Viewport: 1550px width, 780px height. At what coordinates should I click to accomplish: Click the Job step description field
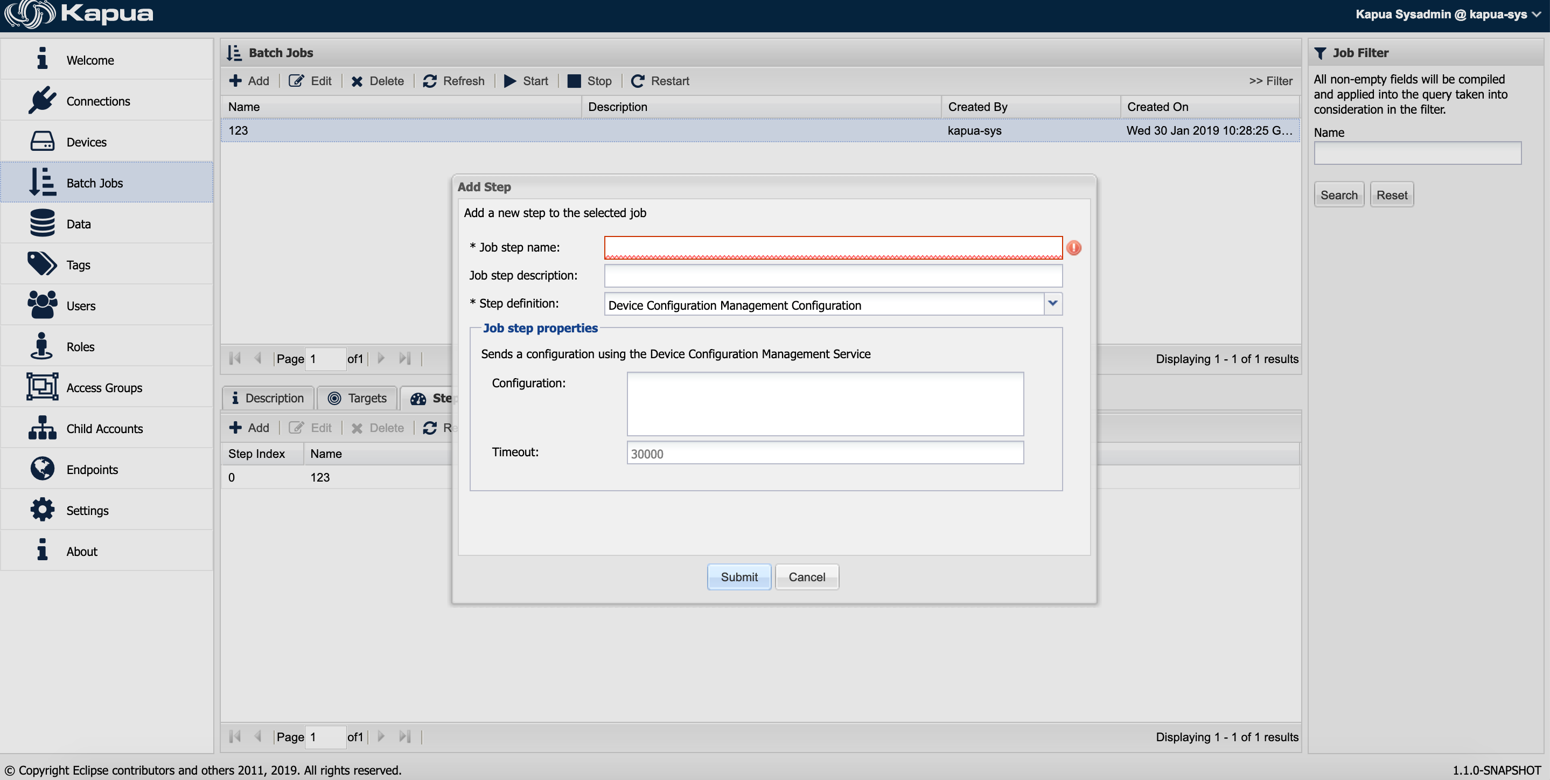tap(833, 276)
